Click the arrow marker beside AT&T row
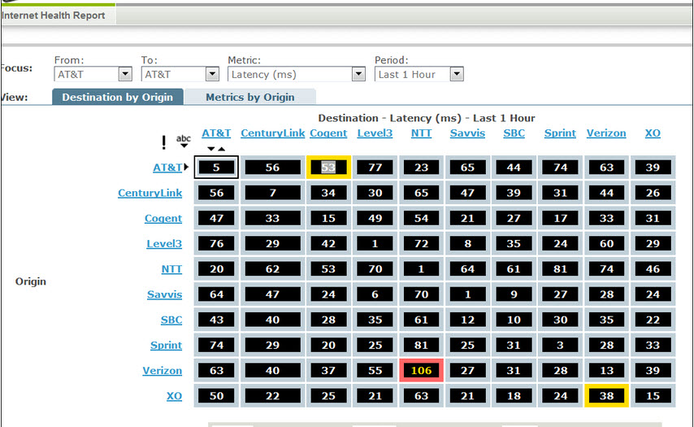This screenshot has width=694, height=427. (186, 168)
